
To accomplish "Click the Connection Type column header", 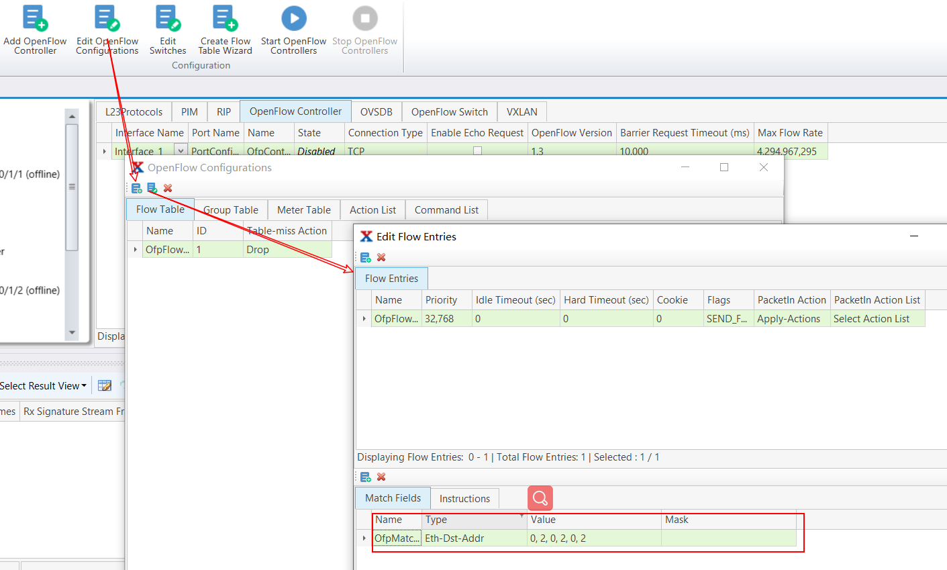I will (x=386, y=133).
